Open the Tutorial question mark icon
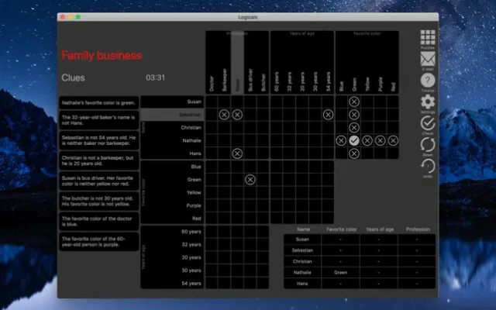This screenshot has height=310, width=496. (x=427, y=81)
